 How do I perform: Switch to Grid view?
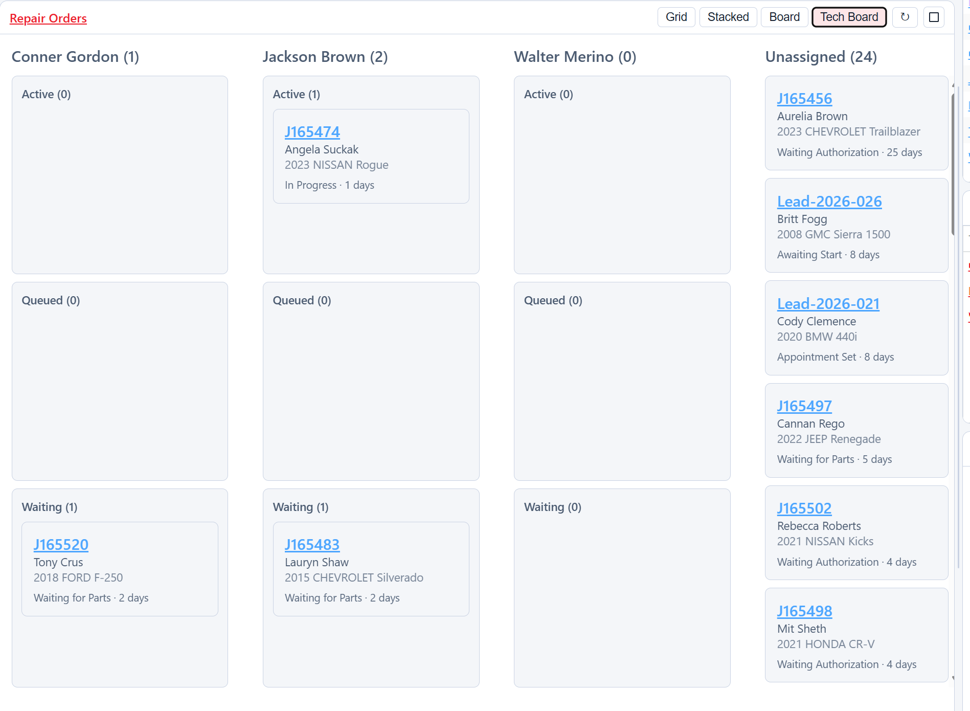676,17
